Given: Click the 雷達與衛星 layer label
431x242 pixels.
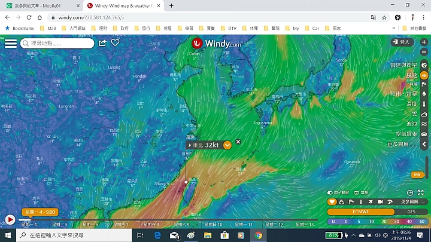Looking at the screenshot, I should pyautogui.click(x=403, y=65).
